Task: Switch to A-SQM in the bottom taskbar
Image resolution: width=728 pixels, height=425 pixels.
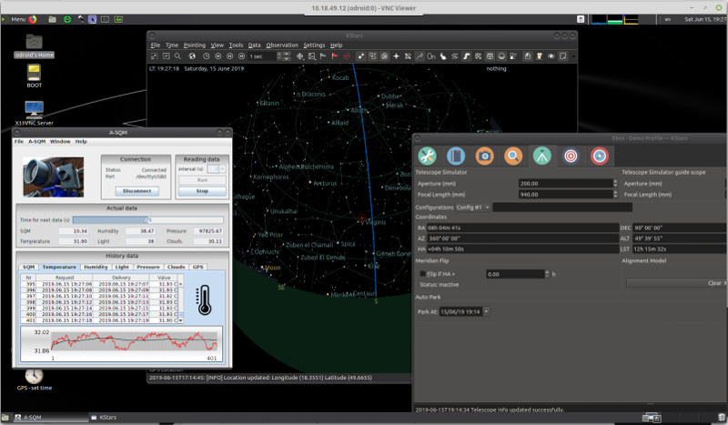Action: tap(50, 417)
